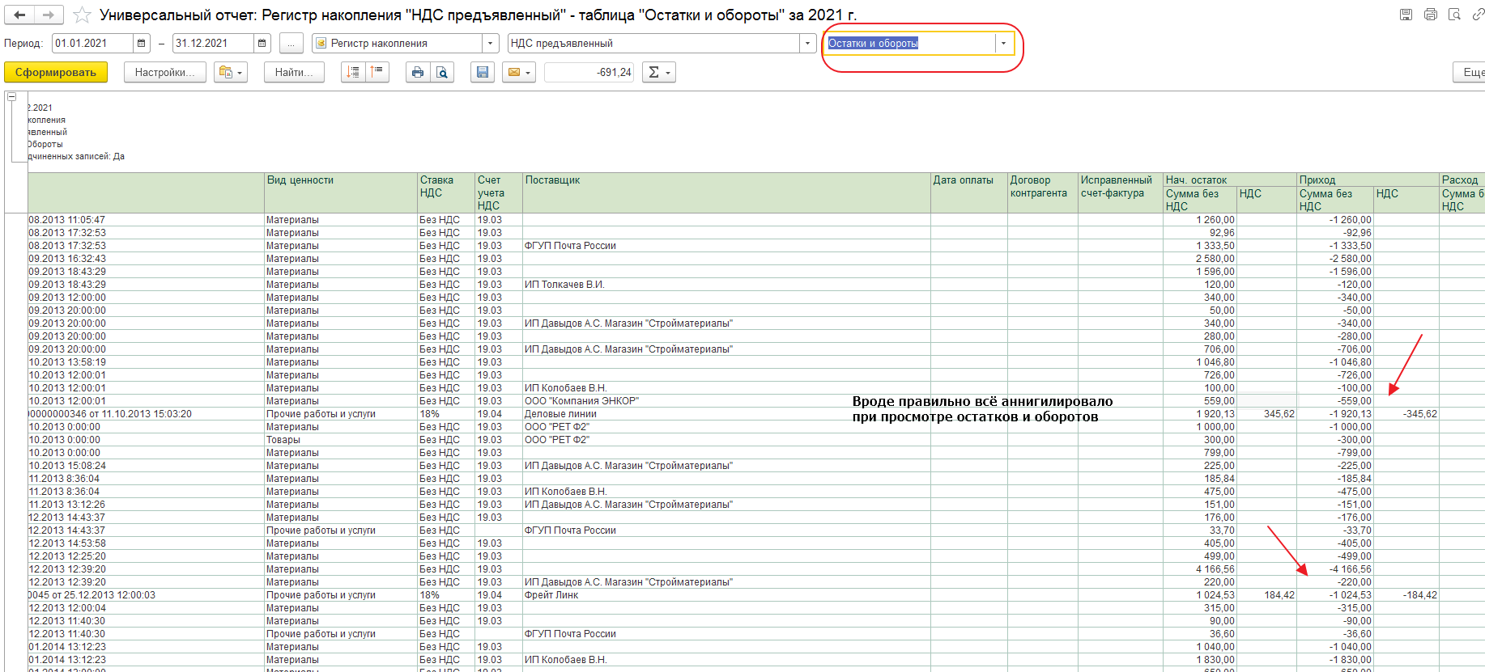Viewport: 1485px width, 672px height.
Task: Open the Sigma sum function dropdown
Action: pos(658,73)
